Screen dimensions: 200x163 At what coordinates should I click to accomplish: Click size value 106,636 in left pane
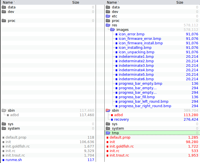(87, 142)
